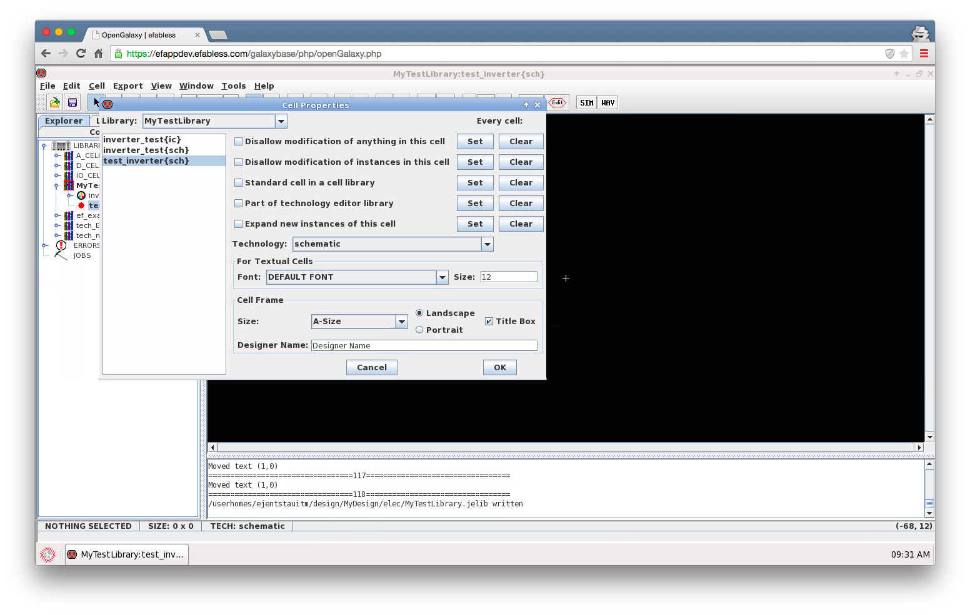This screenshot has height=615, width=970.
Task: Expand the D_CEL library tree node
Action: (57, 165)
